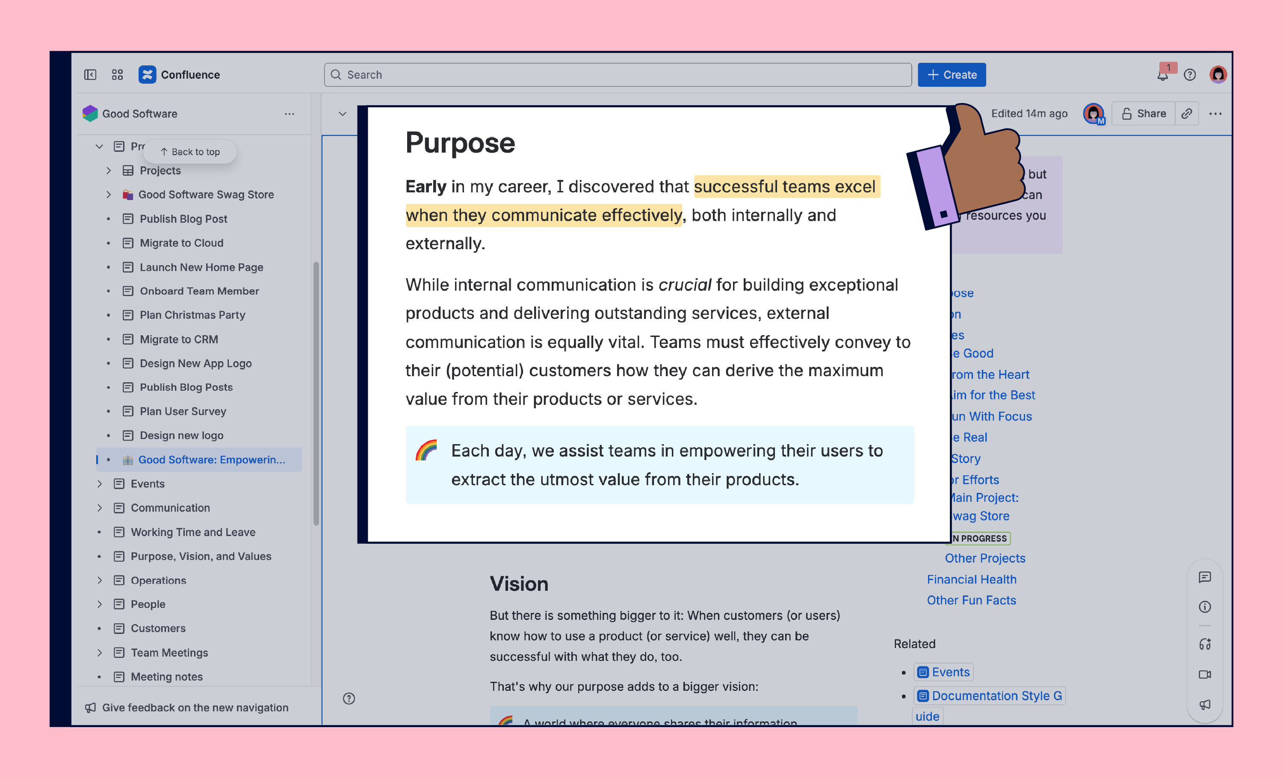Click the Good Software Swag Store bag icon
1283x778 pixels.
(x=127, y=194)
